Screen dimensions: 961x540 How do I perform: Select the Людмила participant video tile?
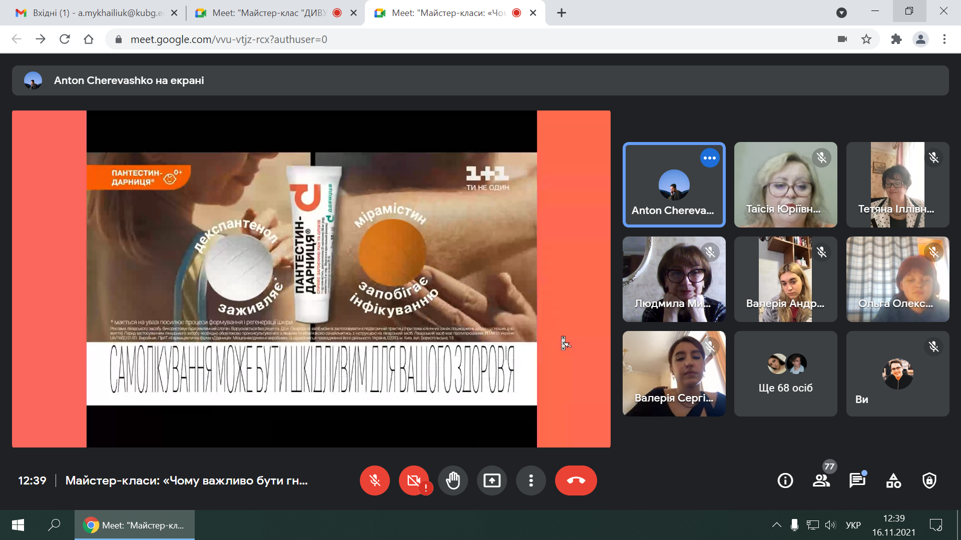[674, 279]
